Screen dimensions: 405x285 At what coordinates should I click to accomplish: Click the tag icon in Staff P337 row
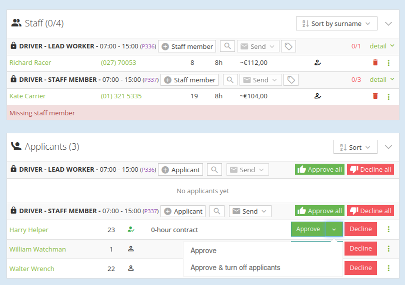[x=291, y=80]
